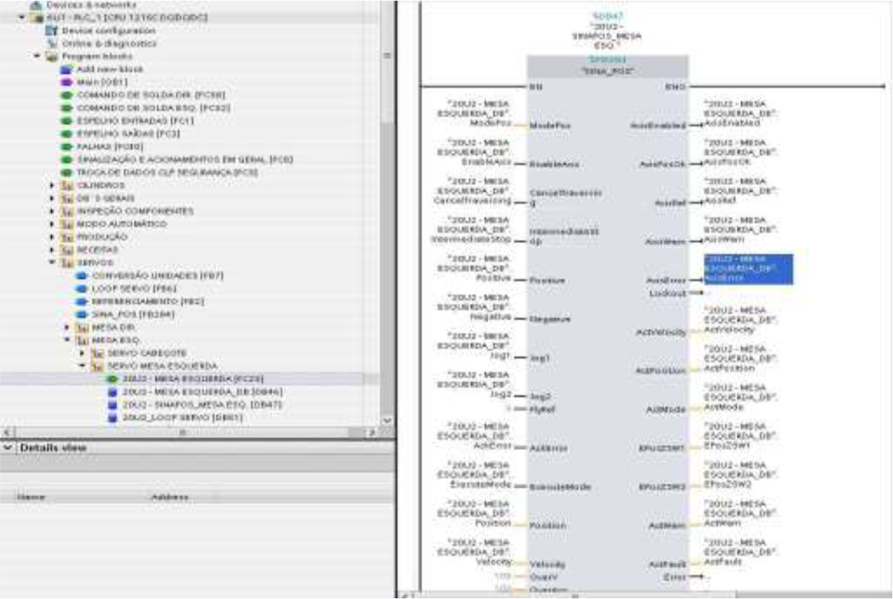The image size is (893, 599).
Task: Expand the SERVO CABEÇOTE folder
Action: point(83,353)
